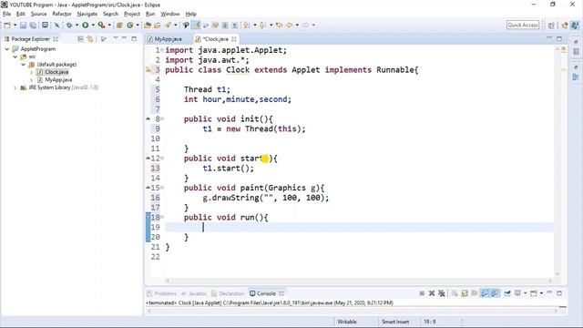Click 'Thread t1;' text on line 5
Image resolution: width=583 pixels, height=328 pixels.
pyautogui.click(x=207, y=89)
